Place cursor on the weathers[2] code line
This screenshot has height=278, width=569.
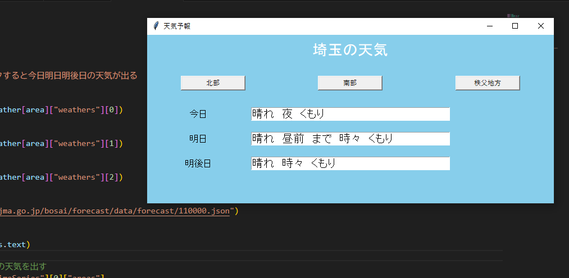tap(62, 177)
